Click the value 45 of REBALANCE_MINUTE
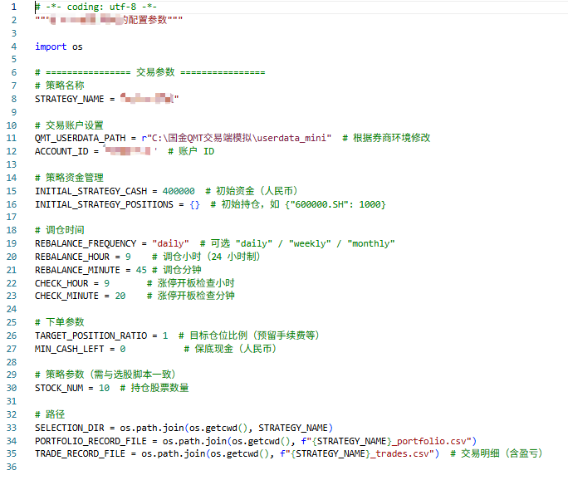This screenshot has width=568, height=480. tap(141, 270)
